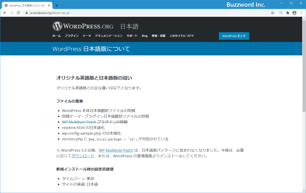This screenshot has height=193, width=306.
Task: Bookmark this page with the star icon
Action: click(x=273, y=13)
